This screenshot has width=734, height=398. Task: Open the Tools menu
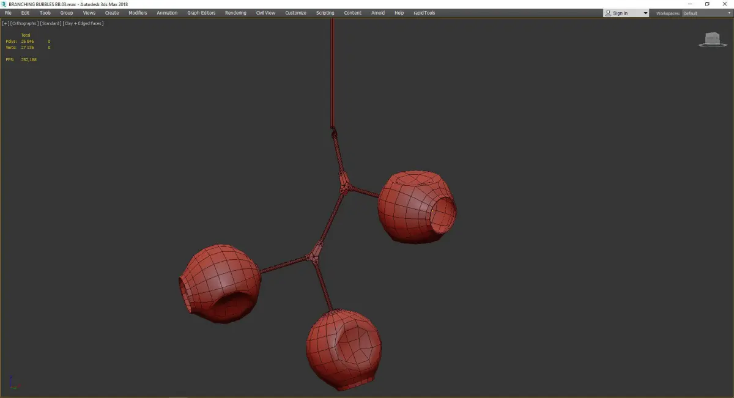click(x=45, y=13)
